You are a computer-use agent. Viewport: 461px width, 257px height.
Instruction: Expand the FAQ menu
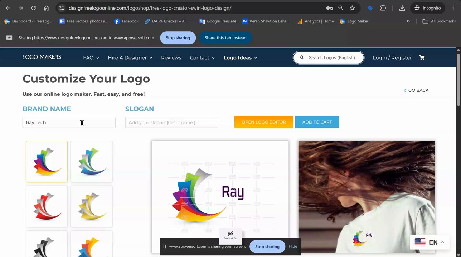point(91,58)
